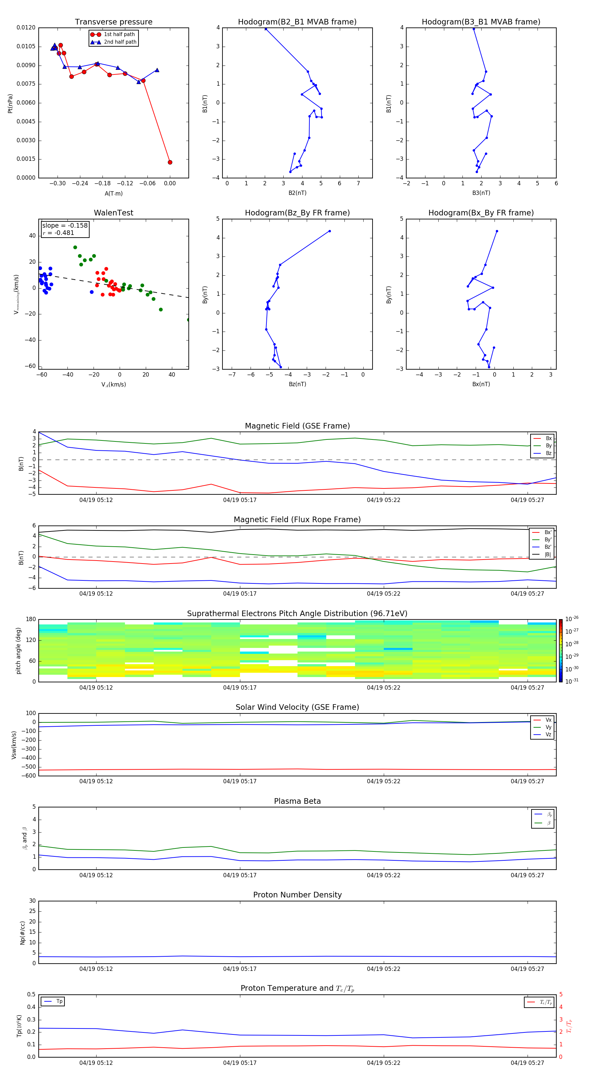Click the "A(T·m)" x-axis label

click(113, 193)
